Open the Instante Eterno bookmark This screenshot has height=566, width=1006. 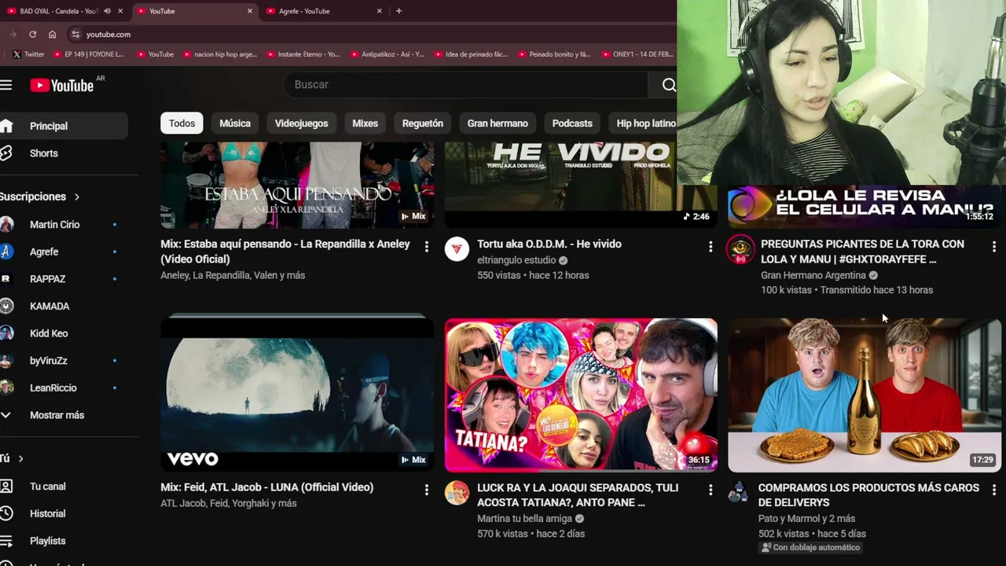click(x=303, y=54)
